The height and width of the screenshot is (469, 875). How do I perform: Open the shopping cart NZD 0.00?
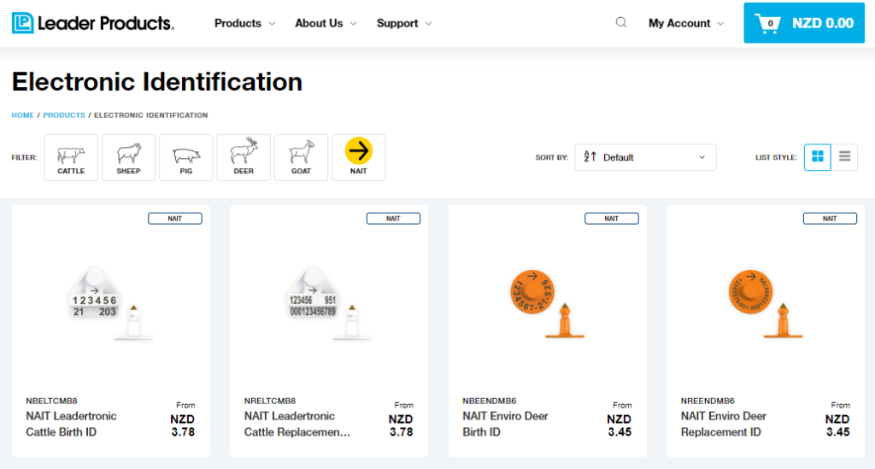804,23
